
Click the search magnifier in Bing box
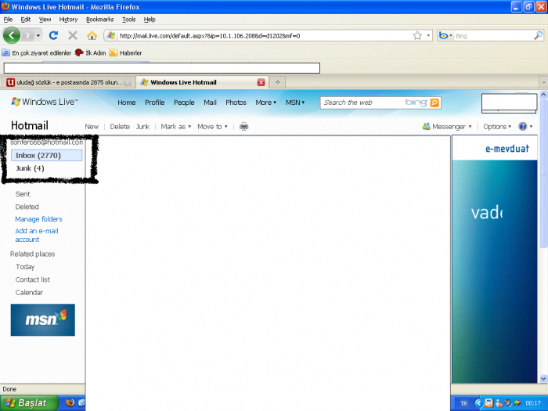coord(539,35)
